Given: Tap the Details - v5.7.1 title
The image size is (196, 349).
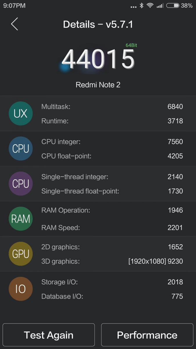Looking at the screenshot, I should pyautogui.click(x=98, y=24).
